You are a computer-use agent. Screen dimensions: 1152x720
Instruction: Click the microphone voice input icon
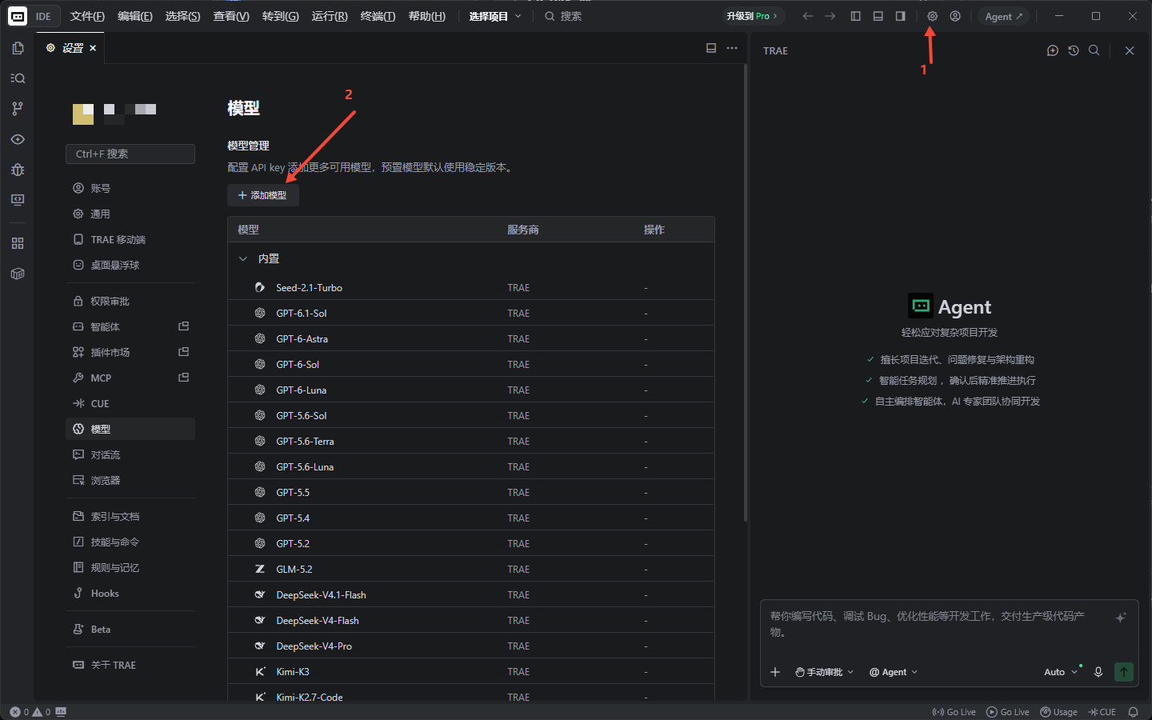[1098, 672]
